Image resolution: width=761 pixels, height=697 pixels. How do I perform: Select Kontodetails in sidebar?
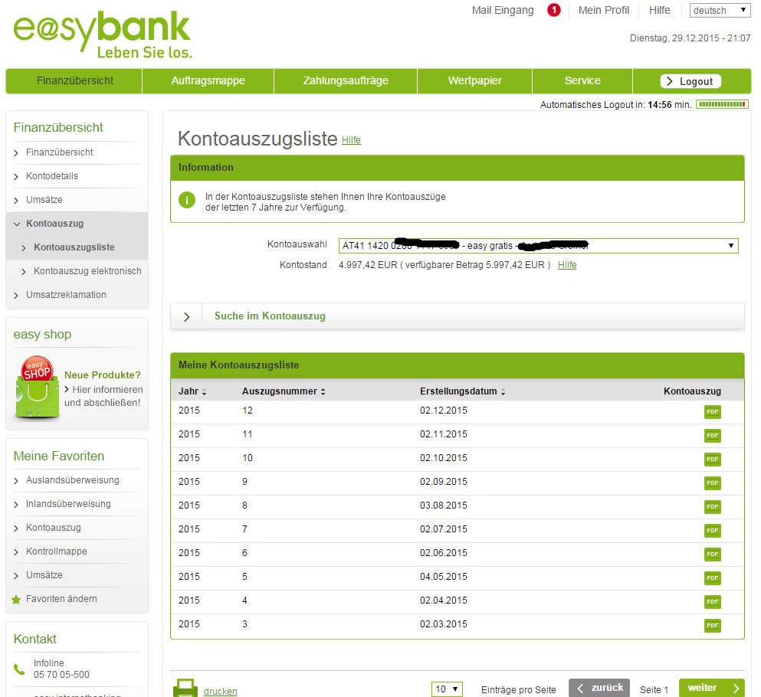(x=52, y=176)
